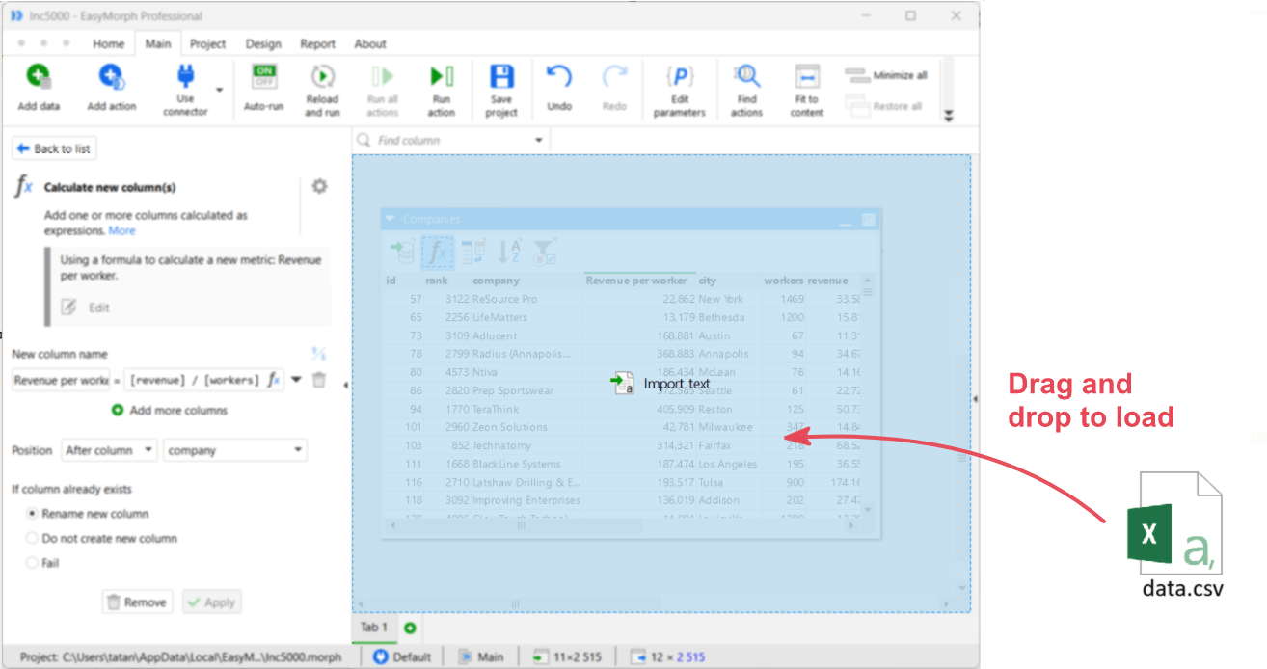The image size is (1267, 669).
Task: Click the Run action icon
Action: point(442,76)
